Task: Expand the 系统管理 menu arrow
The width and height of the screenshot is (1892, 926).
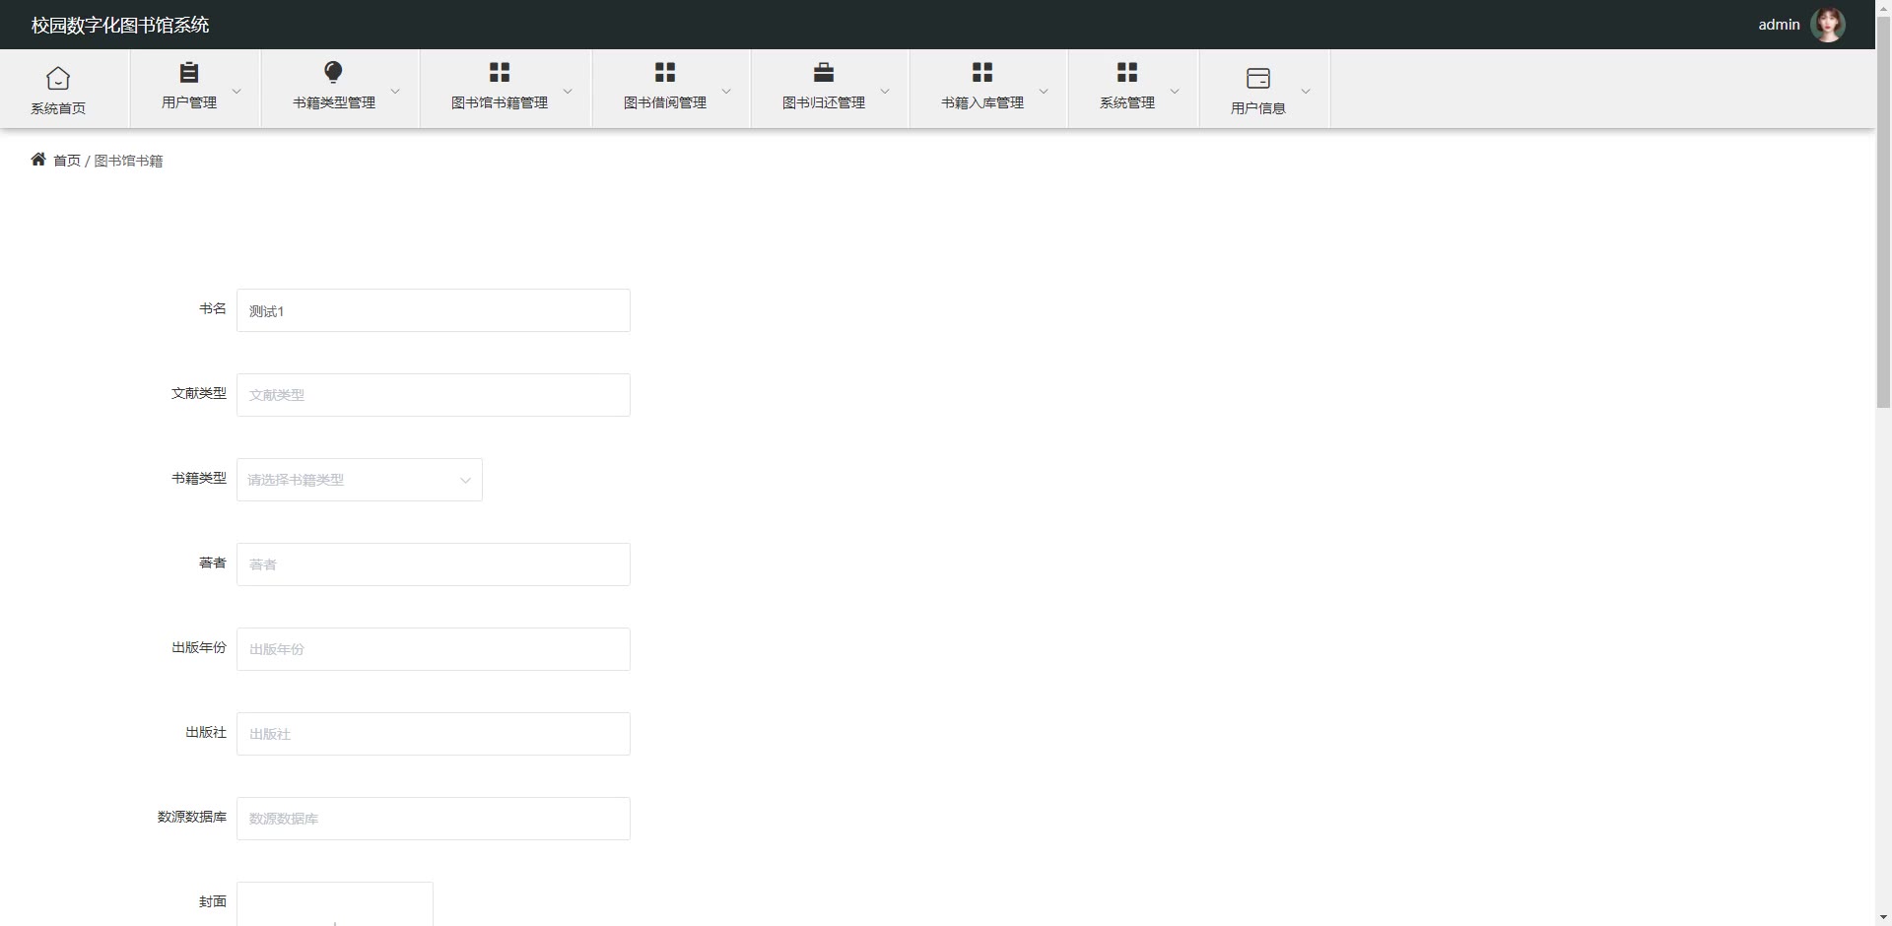Action: (1175, 92)
